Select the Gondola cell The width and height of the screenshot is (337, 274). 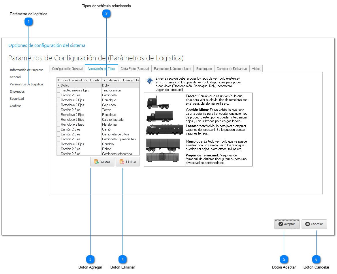[x=121, y=144]
